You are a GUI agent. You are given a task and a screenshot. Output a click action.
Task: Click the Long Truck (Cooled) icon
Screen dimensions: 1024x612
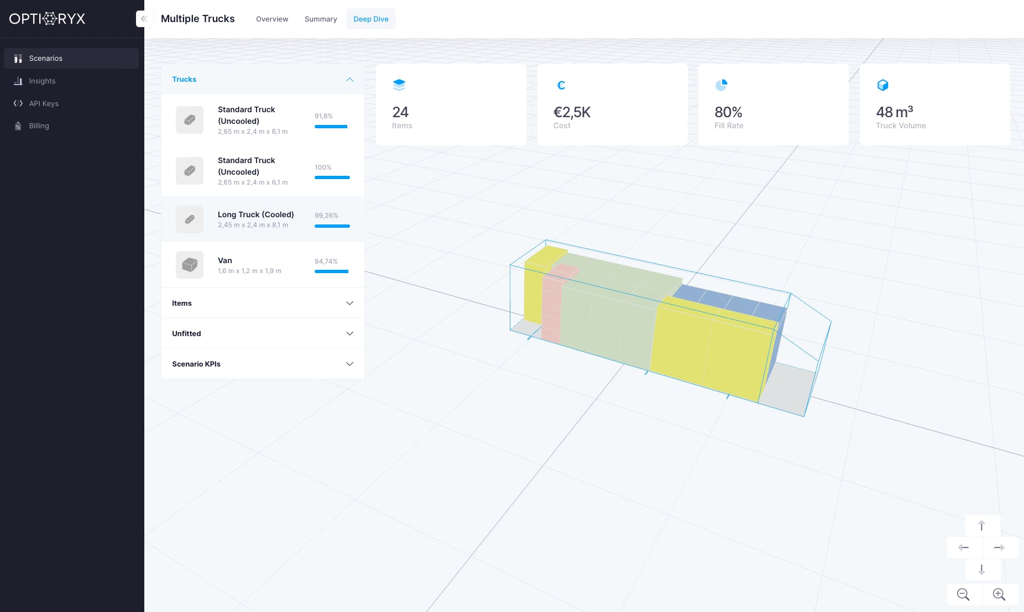(x=190, y=219)
